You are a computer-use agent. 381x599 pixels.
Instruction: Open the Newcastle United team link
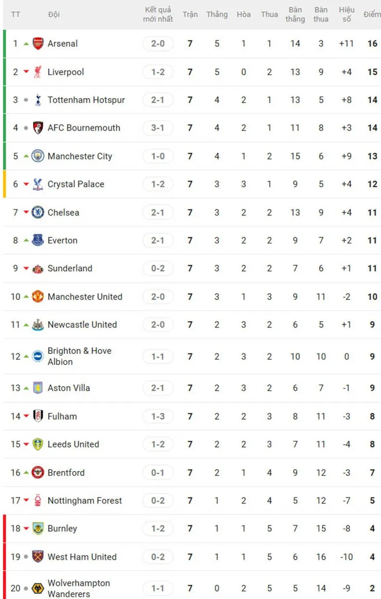(x=82, y=324)
